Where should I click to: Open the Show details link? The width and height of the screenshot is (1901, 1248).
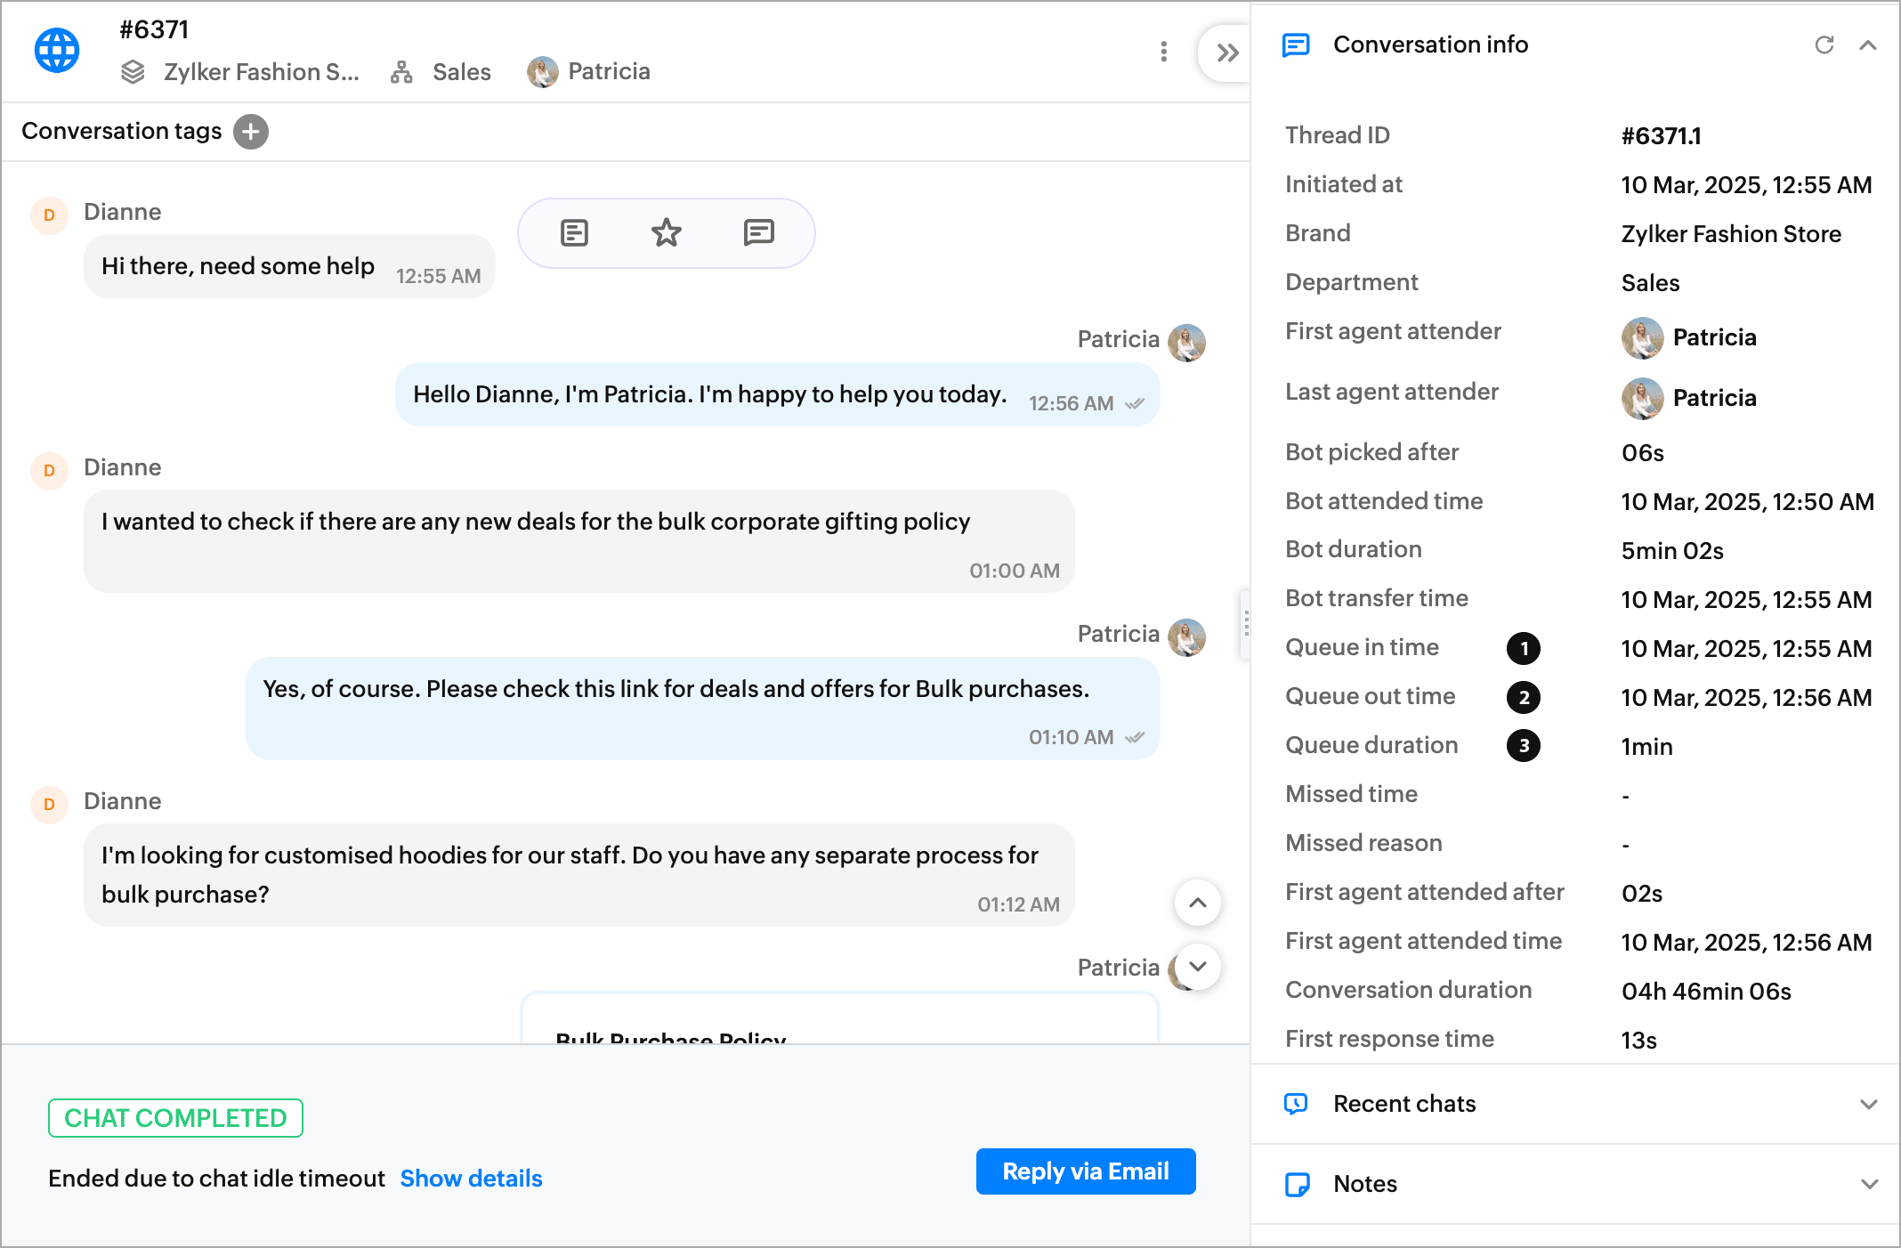point(471,1179)
